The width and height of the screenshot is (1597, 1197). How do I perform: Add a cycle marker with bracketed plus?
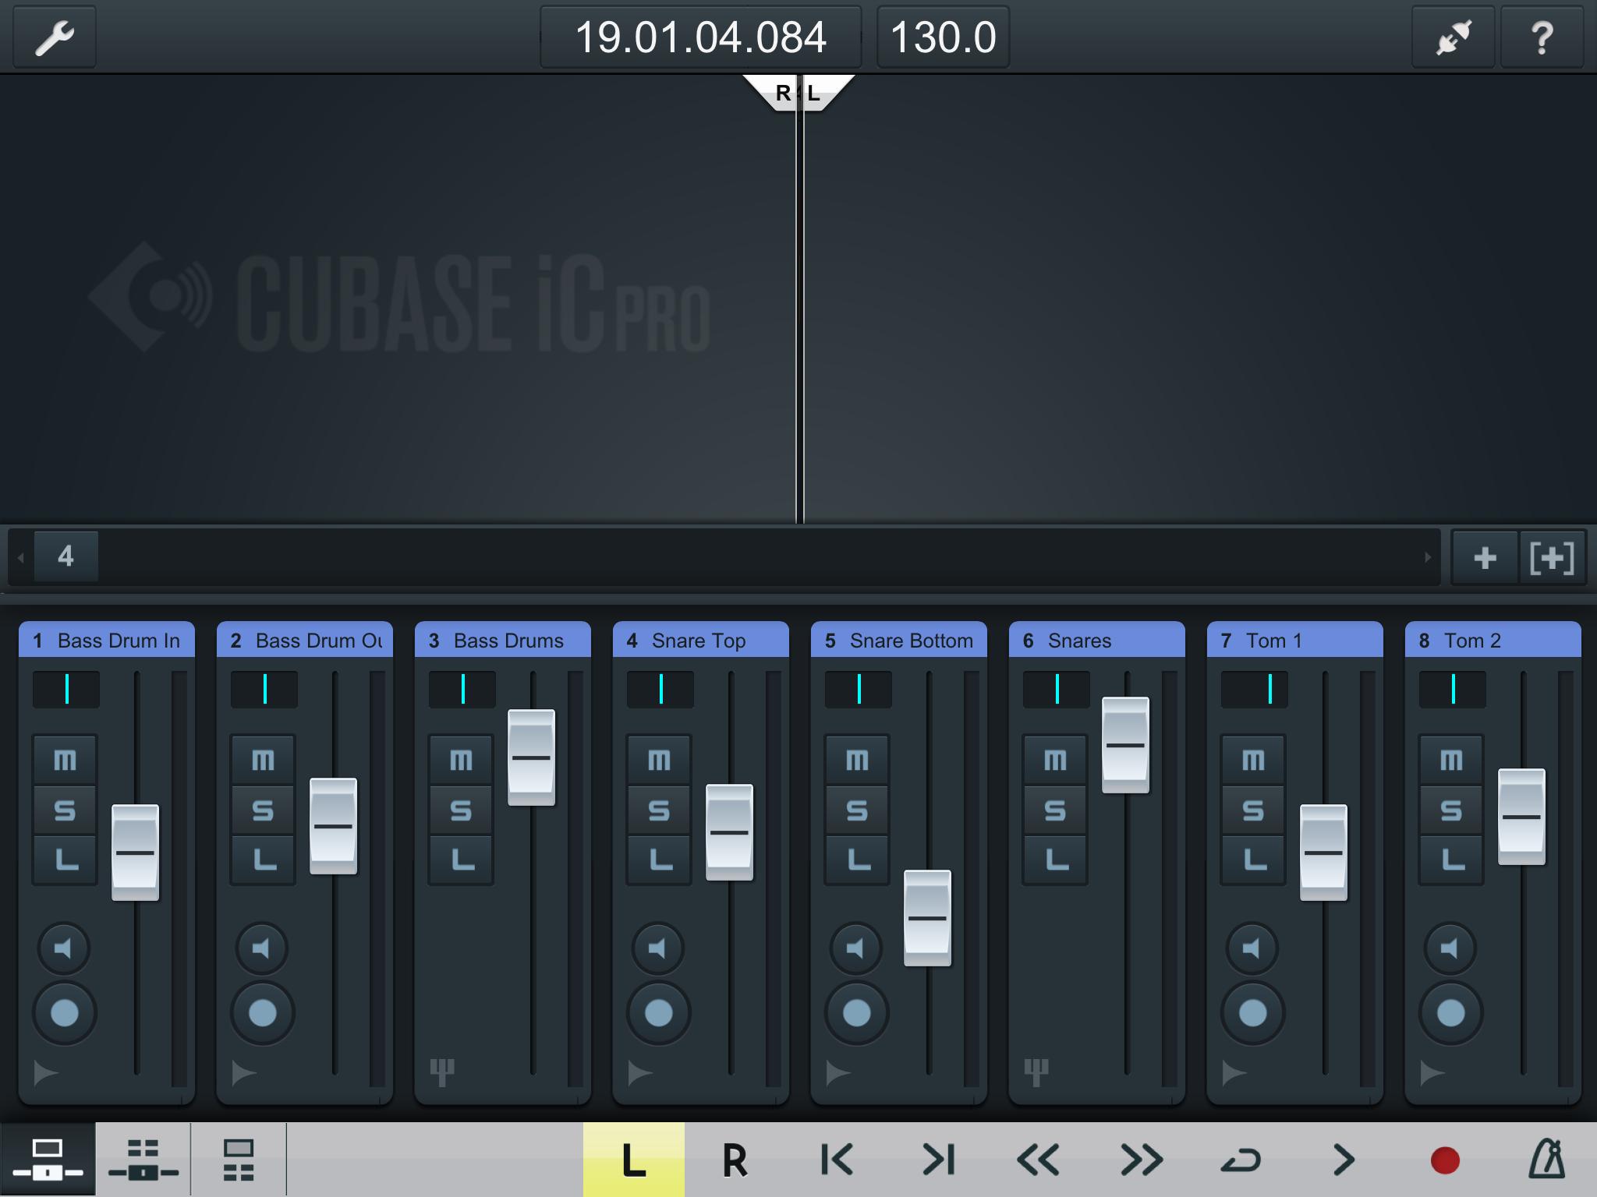[x=1552, y=557]
